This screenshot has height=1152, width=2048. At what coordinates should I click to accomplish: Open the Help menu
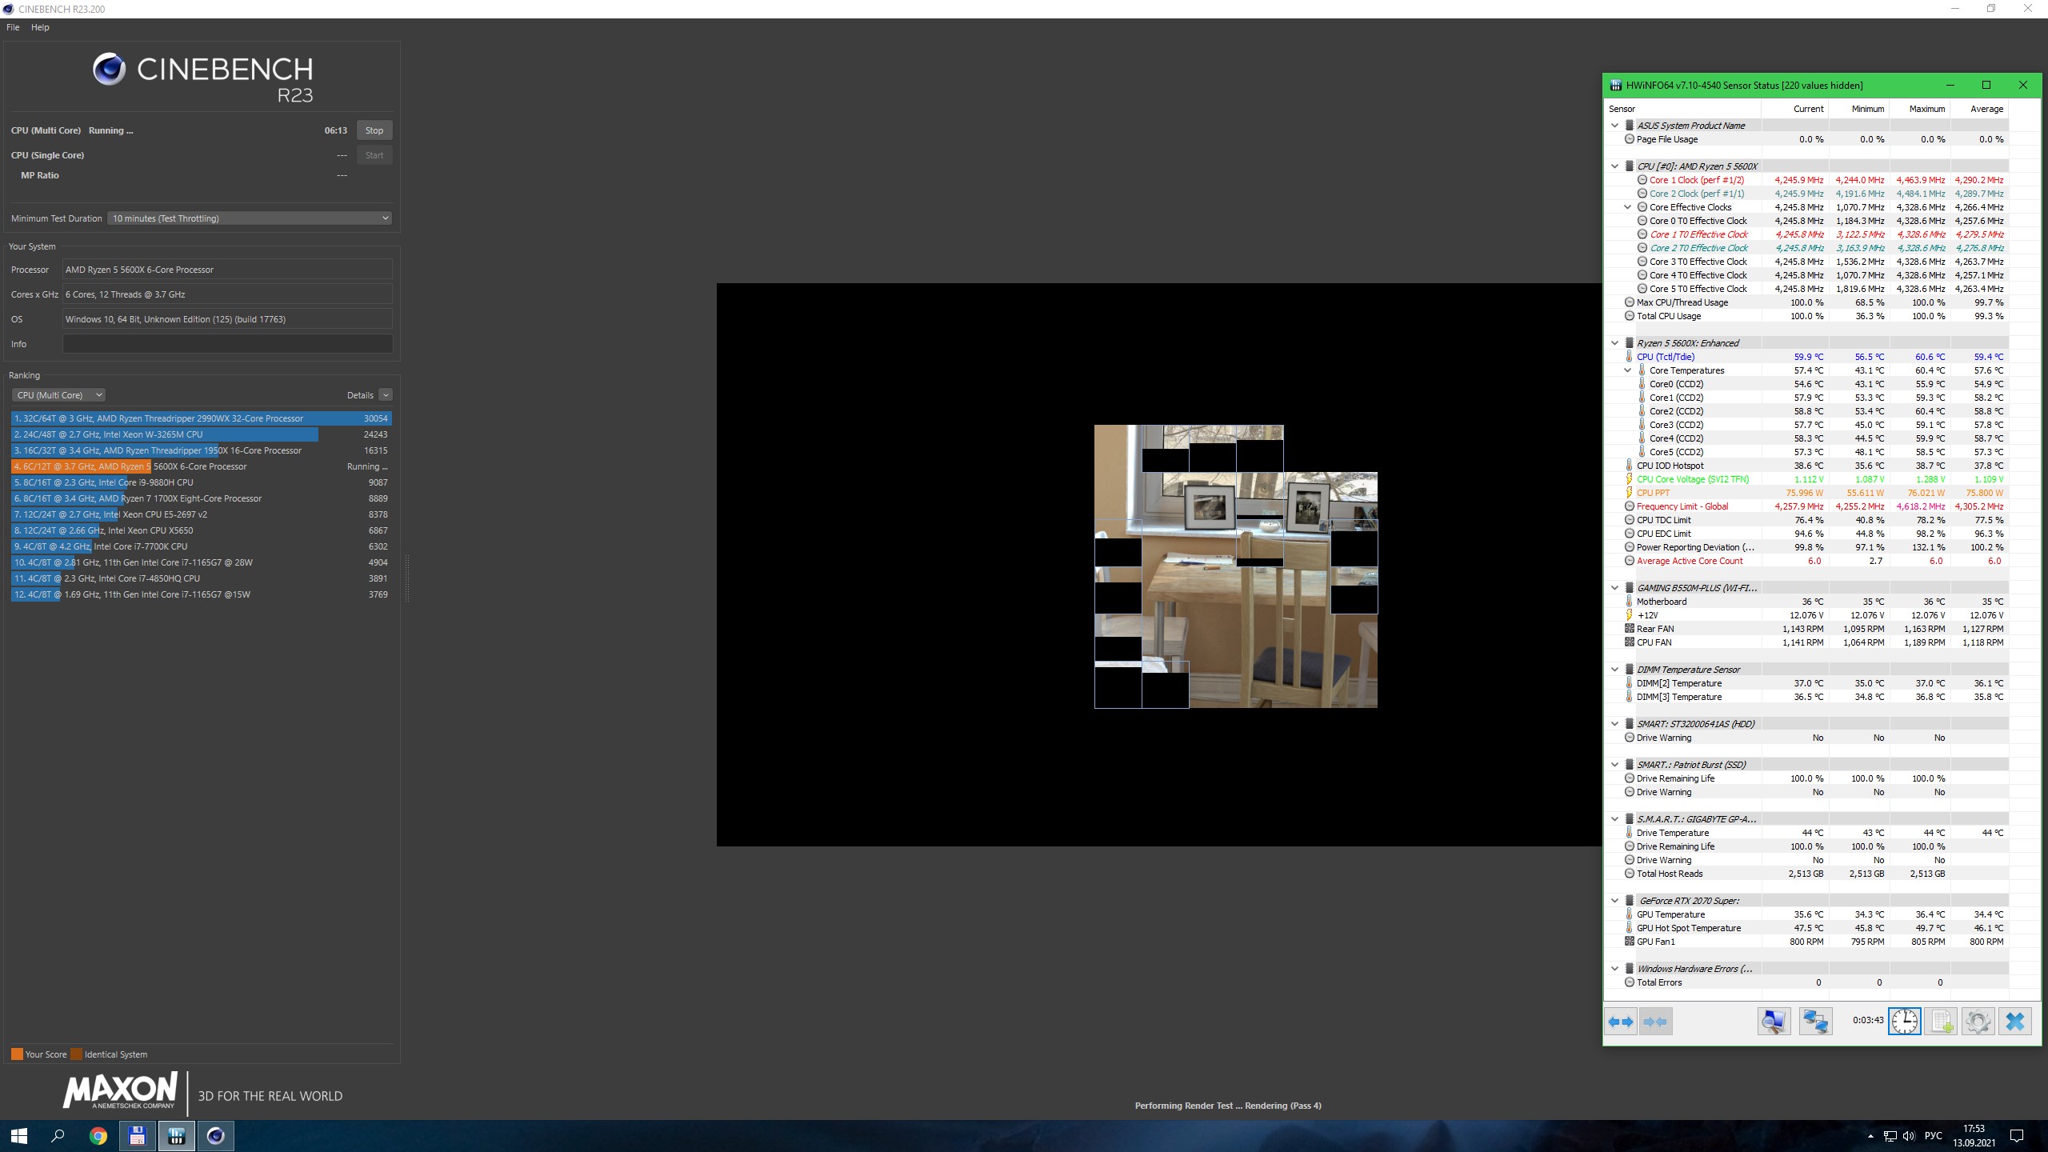(40, 27)
